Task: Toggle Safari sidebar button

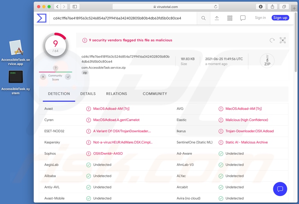Action: point(75,7)
